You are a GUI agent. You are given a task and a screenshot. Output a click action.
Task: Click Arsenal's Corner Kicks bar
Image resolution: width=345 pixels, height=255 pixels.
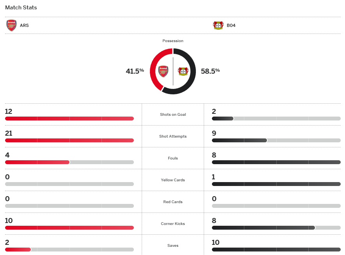pos(69,228)
